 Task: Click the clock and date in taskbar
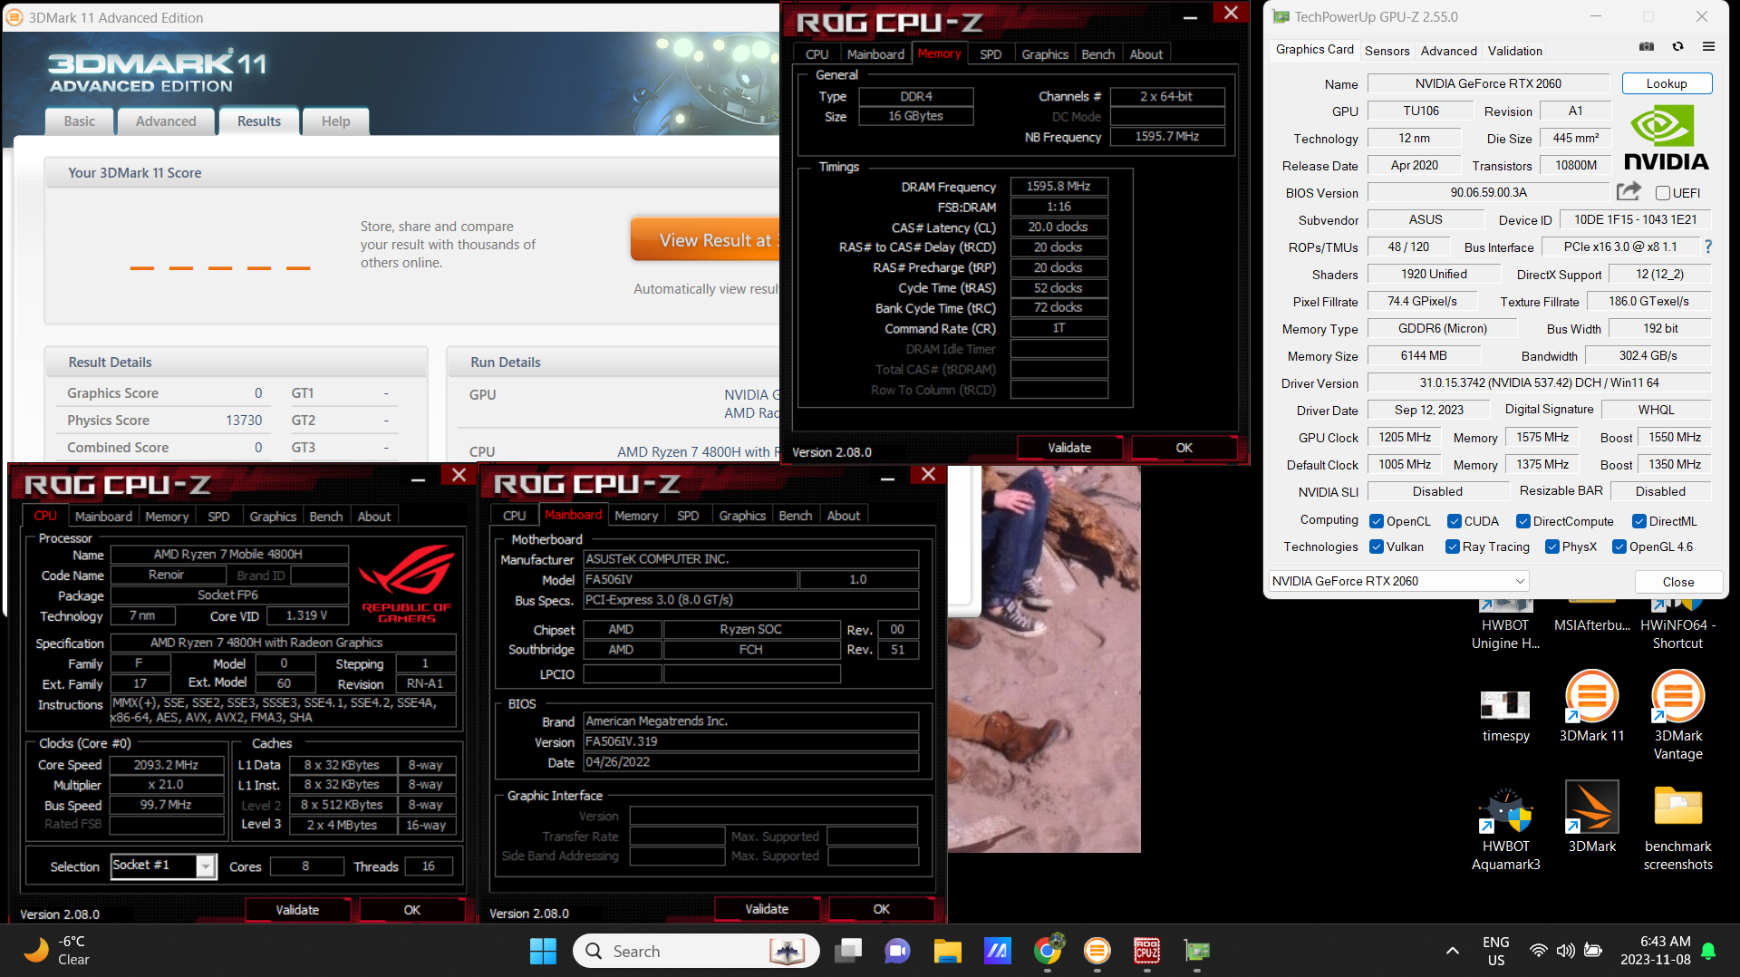point(1655,951)
